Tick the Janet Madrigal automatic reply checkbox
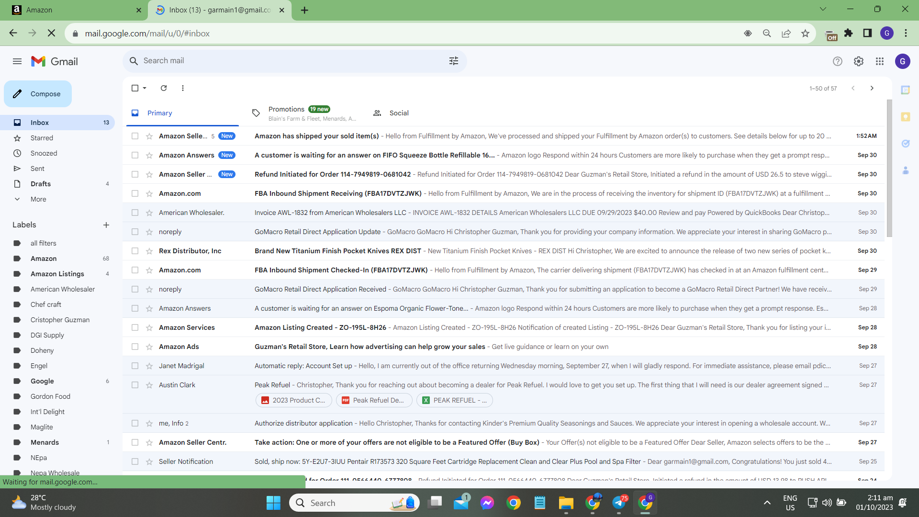Viewport: 919px width, 517px height. coord(135,366)
